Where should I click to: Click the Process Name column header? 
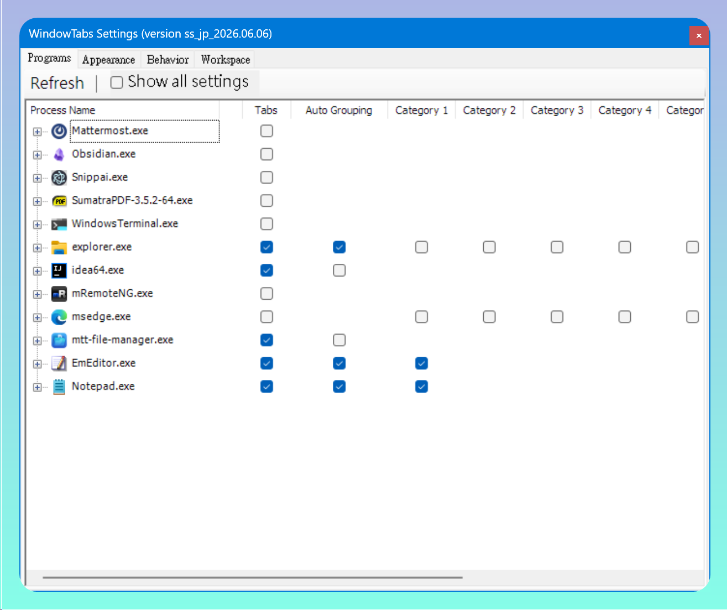pos(122,110)
